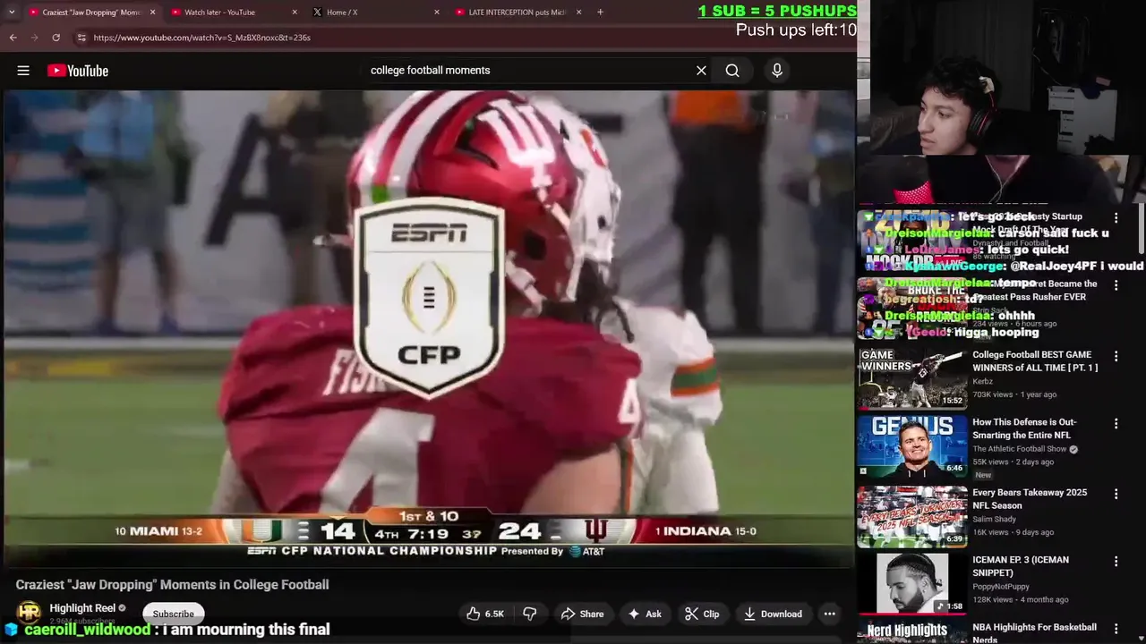This screenshot has height=644, width=1146.
Task: Open NBA Highlights For Basketball Nerds title
Action: coord(1034,633)
